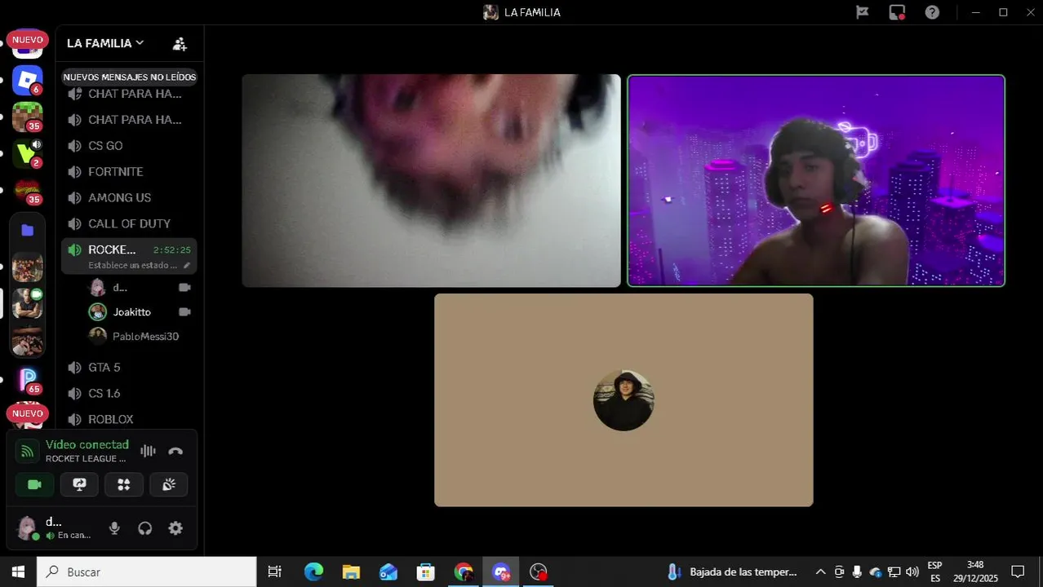This screenshot has width=1043, height=587.
Task: Click the tray microphone icon
Action: click(857, 572)
